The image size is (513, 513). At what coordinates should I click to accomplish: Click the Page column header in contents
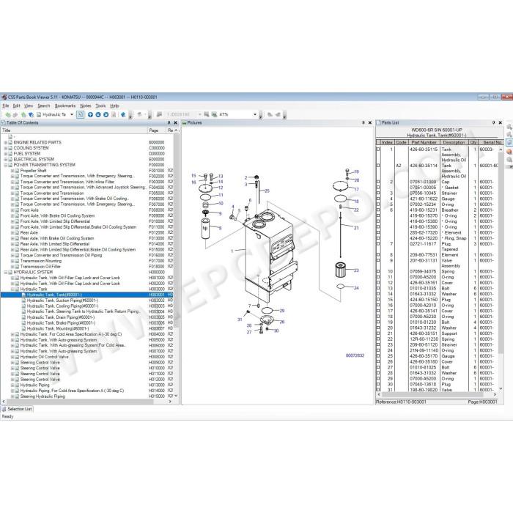coord(156,130)
